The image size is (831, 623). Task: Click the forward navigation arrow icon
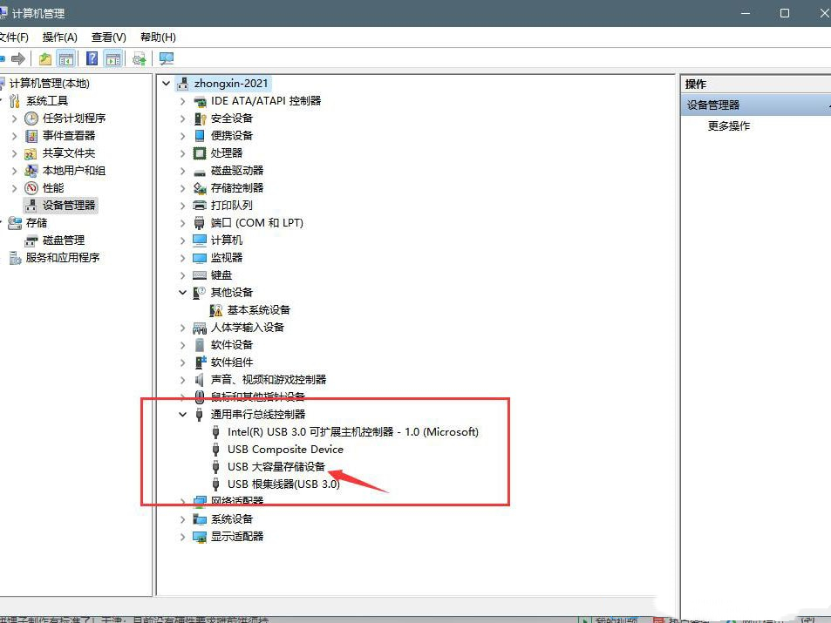point(17,58)
